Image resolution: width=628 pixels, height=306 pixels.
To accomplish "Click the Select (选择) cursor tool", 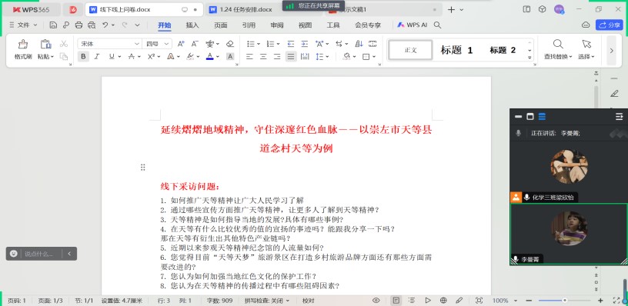I will (586, 50).
